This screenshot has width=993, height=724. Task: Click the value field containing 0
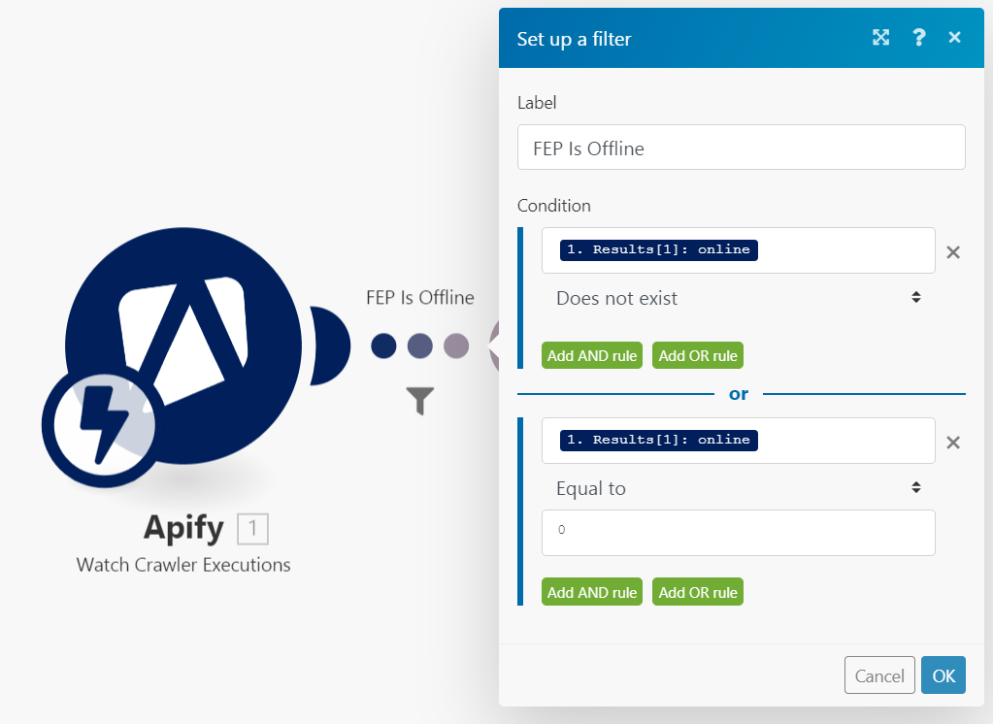[738, 533]
